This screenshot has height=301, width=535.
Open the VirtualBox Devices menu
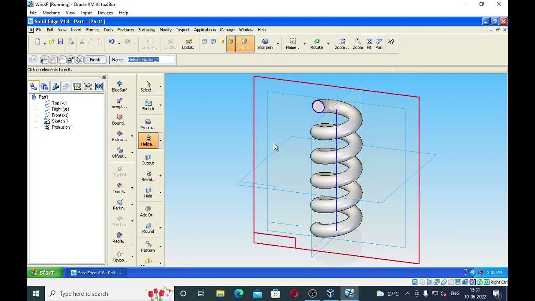click(x=105, y=13)
